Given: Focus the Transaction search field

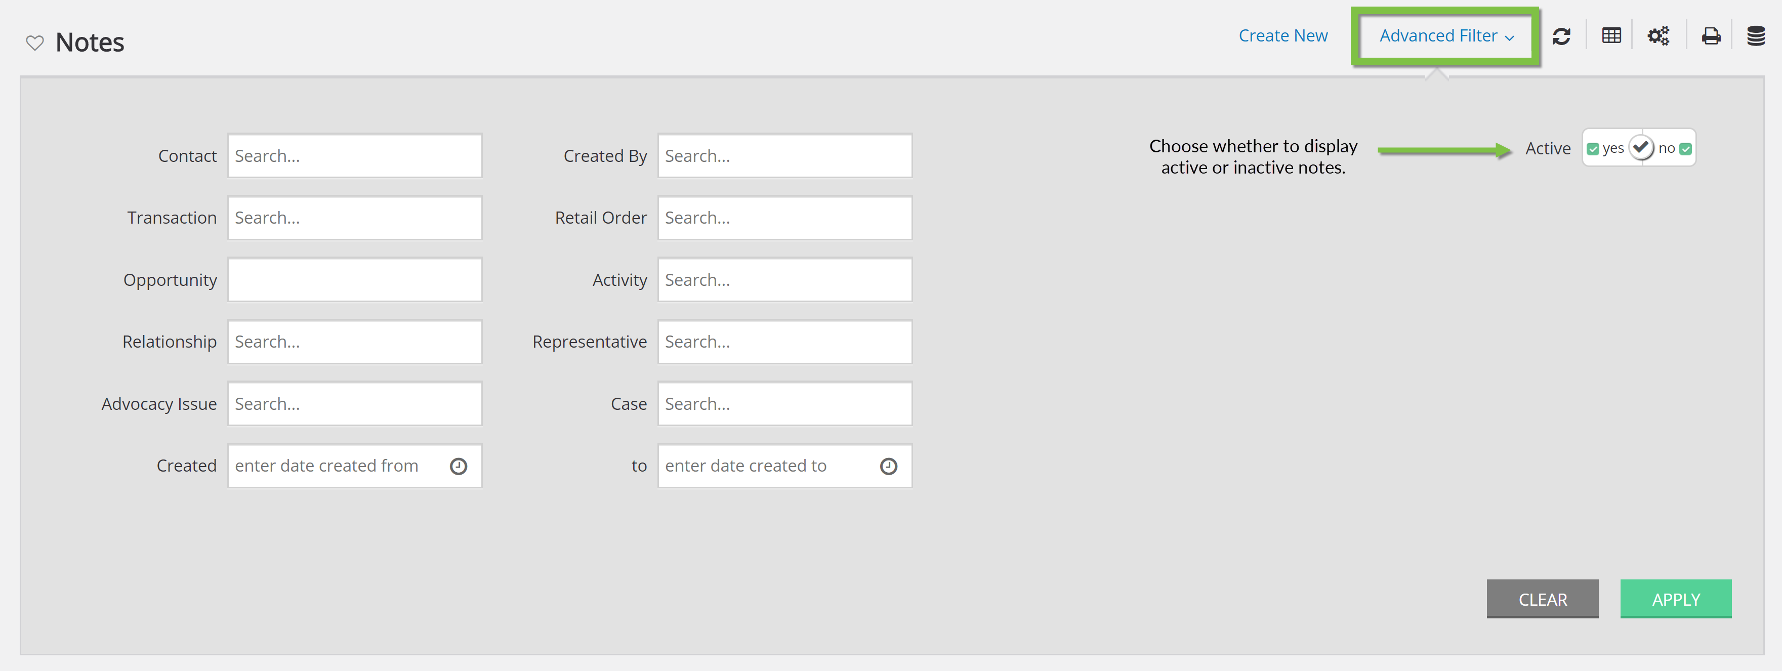Looking at the screenshot, I should coord(355,218).
